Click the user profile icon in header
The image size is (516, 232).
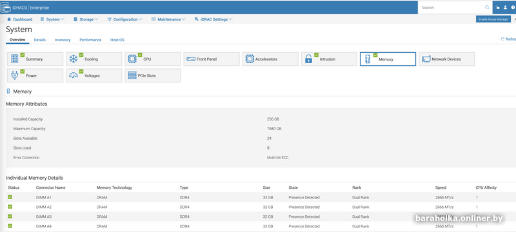click(x=505, y=7)
